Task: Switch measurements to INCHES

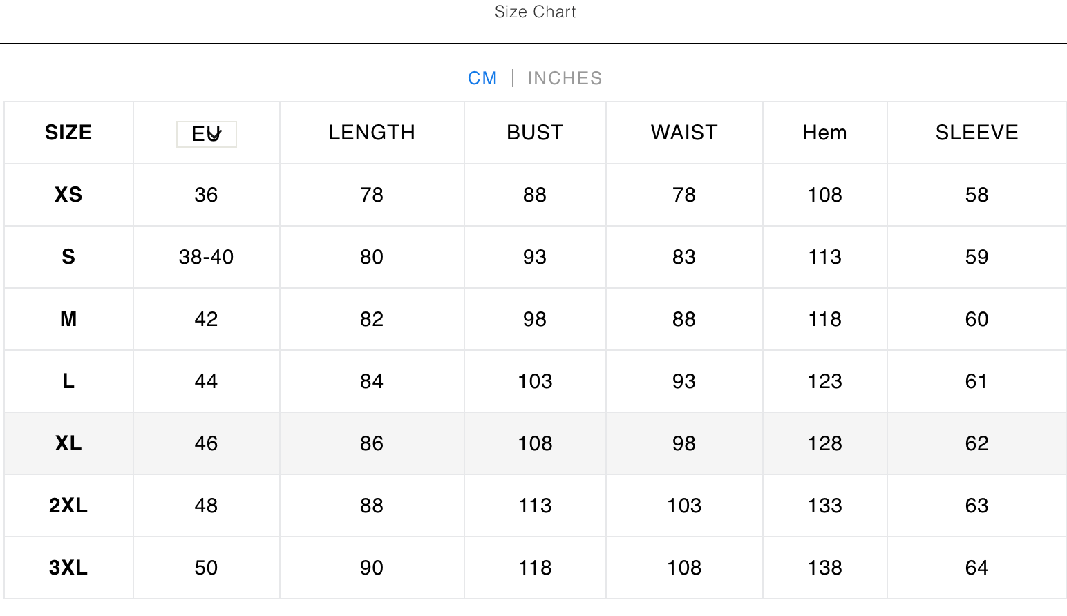Action: coord(565,78)
